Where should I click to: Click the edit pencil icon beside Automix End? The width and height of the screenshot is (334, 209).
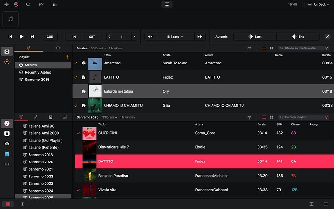point(327,37)
